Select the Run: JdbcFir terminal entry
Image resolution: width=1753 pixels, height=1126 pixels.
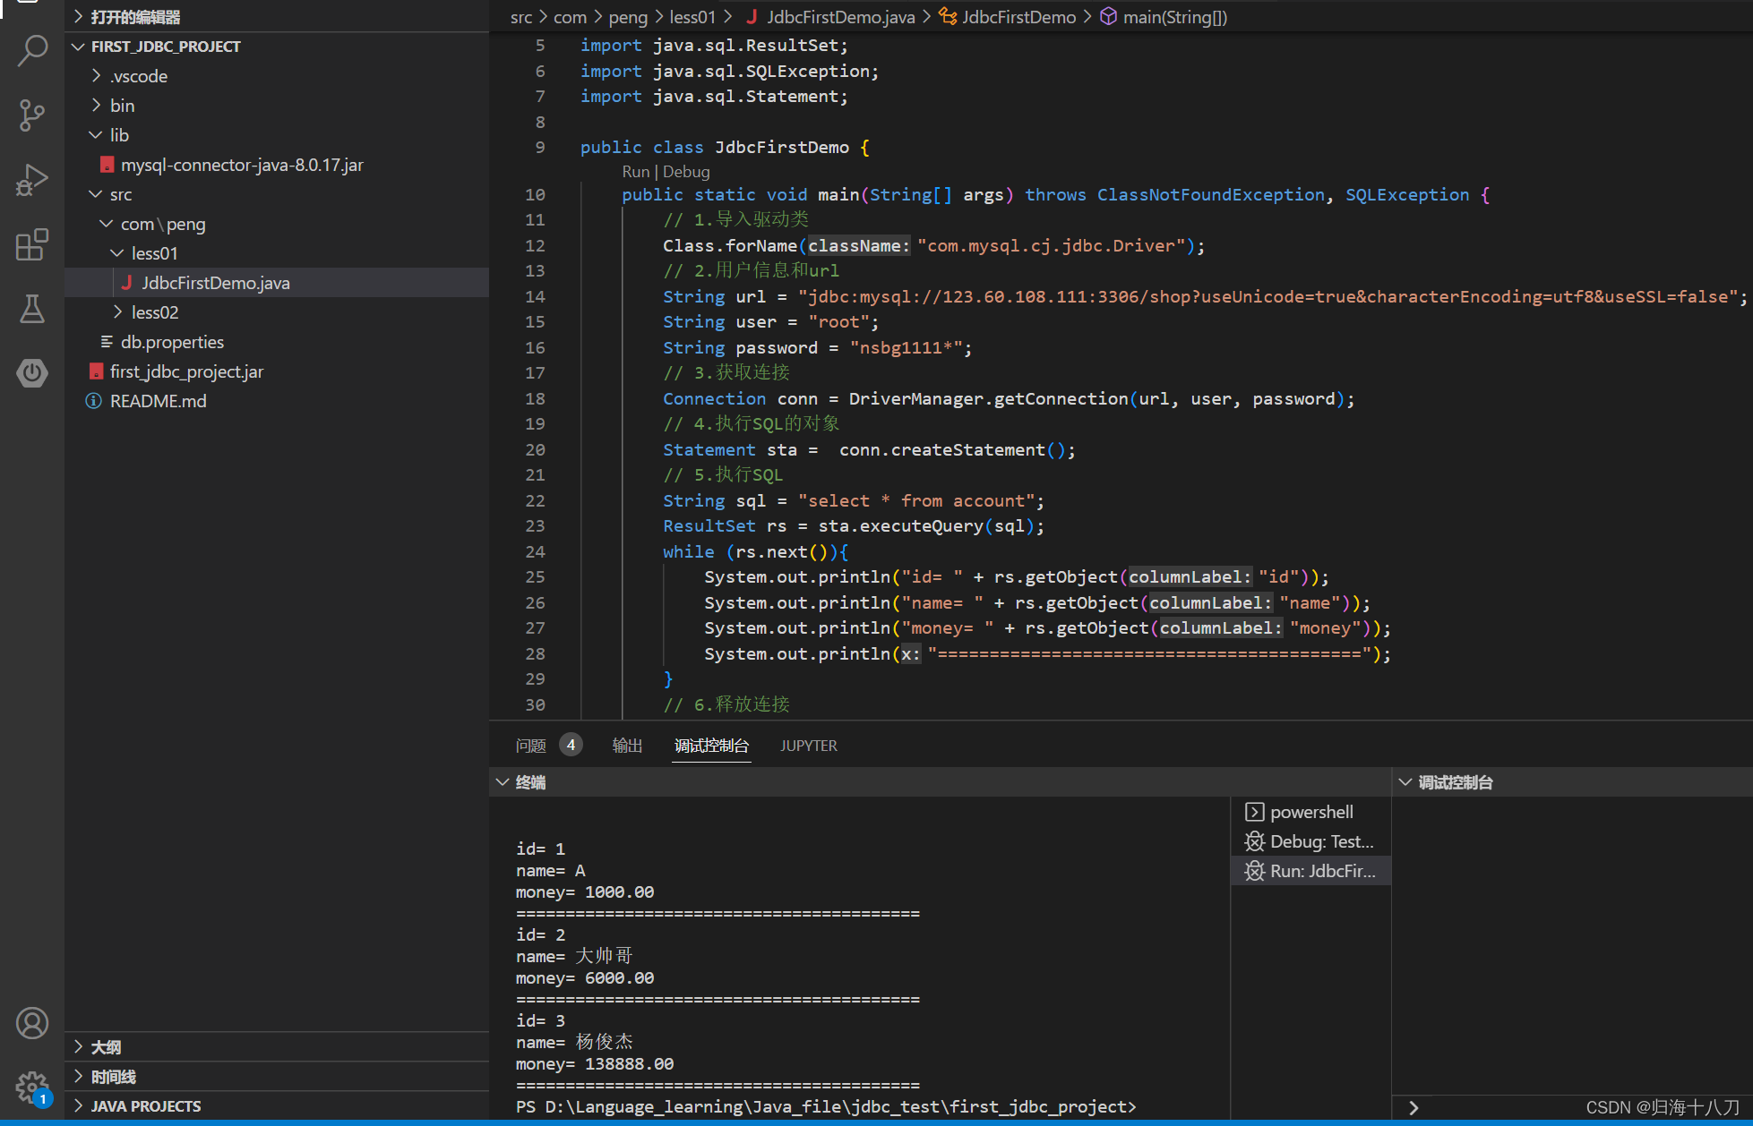tap(1311, 871)
